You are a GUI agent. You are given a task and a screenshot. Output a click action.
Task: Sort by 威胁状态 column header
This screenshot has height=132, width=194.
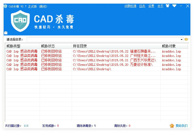tap(56, 46)
